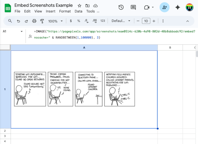Decrease font size minus button
This screenshot has width=198, height=144.
tap(138, 21)
